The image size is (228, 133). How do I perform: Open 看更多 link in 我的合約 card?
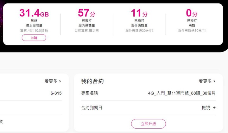[x=205, y=81]
